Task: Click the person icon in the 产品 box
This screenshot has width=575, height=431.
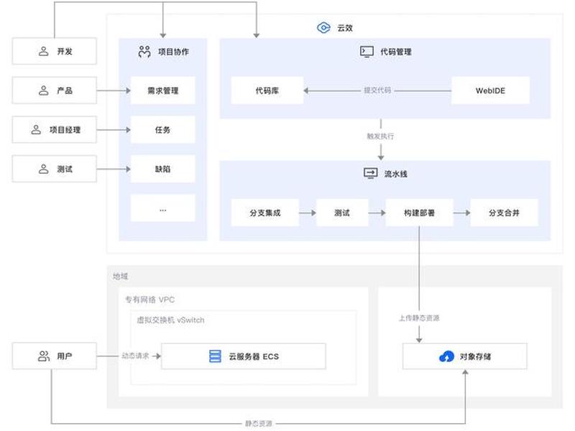Action: [x=44, y=91]
